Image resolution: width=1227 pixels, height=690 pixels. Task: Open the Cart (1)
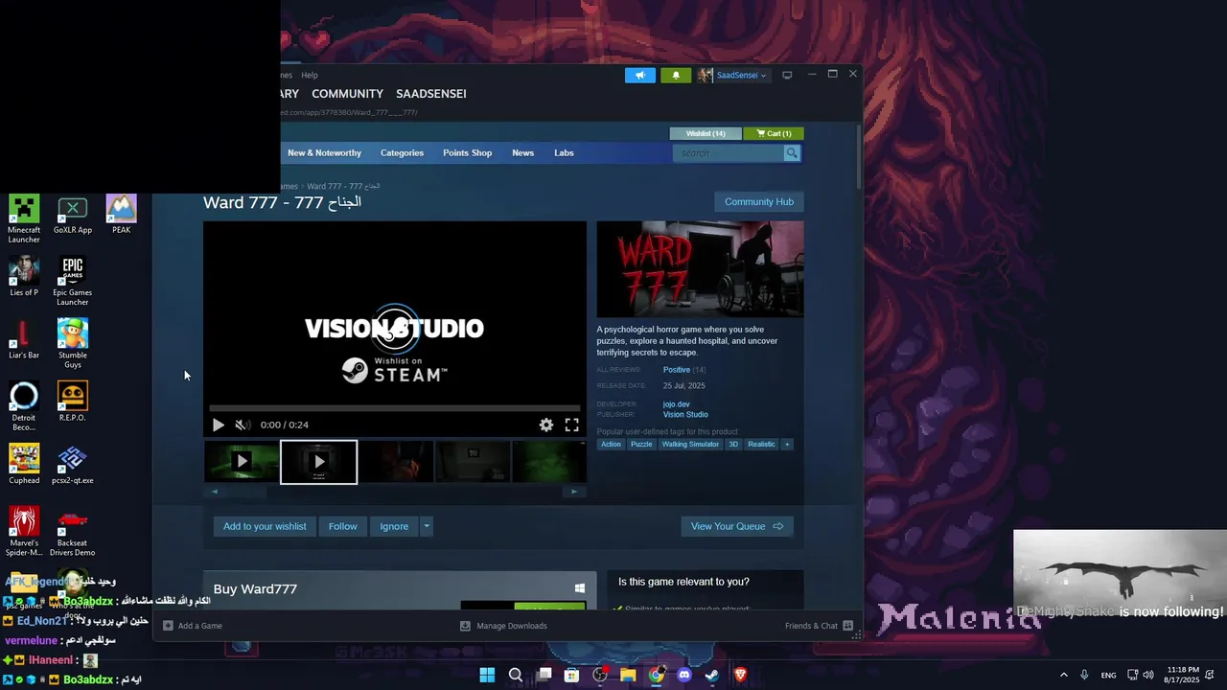click(774, 133)
